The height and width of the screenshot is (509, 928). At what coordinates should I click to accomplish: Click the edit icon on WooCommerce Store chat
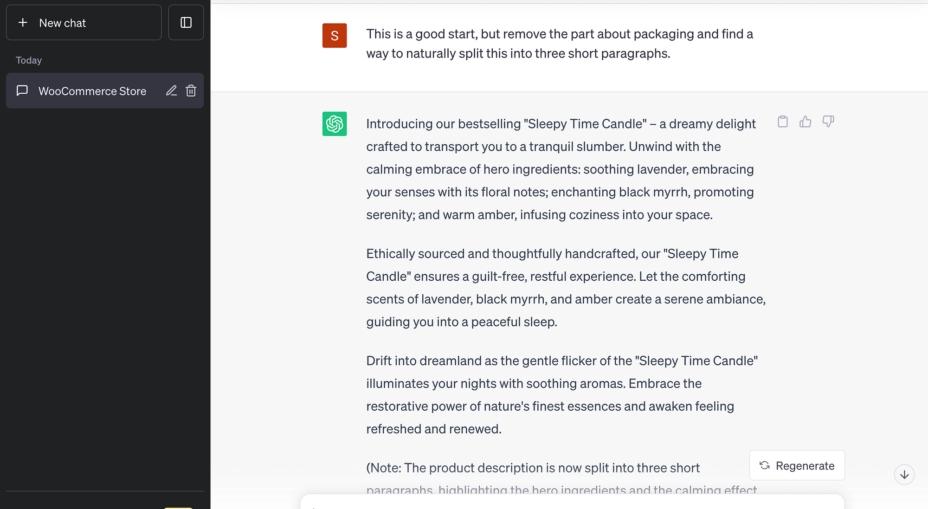click(x=172, y=90)
